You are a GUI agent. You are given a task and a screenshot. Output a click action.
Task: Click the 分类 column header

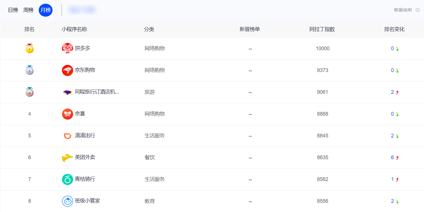(x=149, y=29)
